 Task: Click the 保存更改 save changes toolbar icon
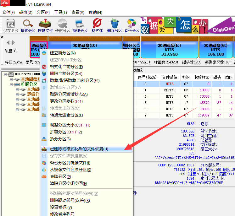pos(11,25)
